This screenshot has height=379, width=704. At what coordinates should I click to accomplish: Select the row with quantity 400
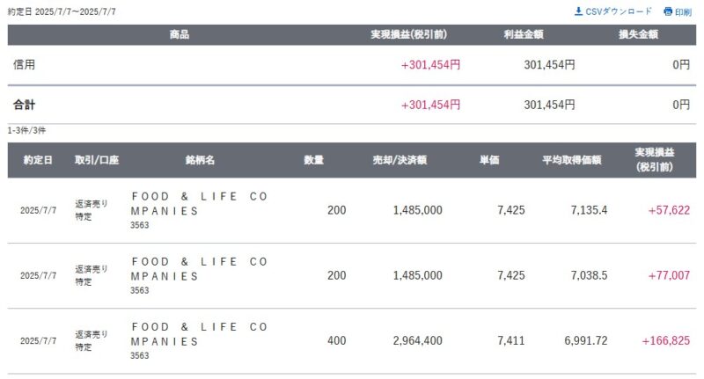pyautogui.click(x=351, y=341)
